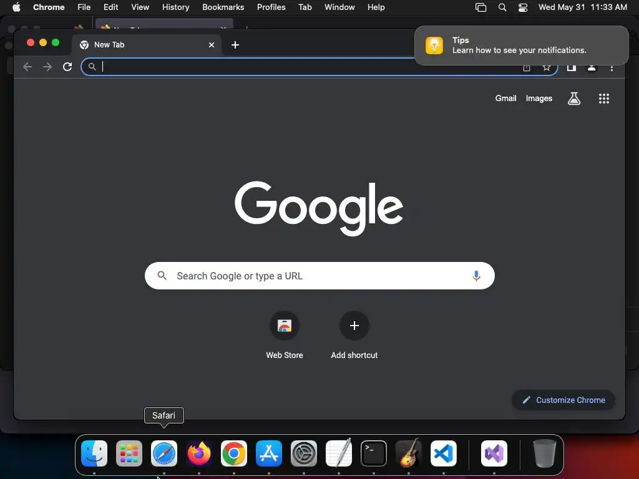The width and height of the screenshot is (639, 479).
Task: Open Finder from the Dock
Action: click(x=94, y=453)
